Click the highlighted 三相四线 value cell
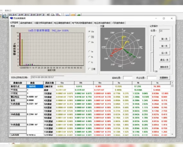The height and width of the screenshot is (147, 183). click(35, 86)
